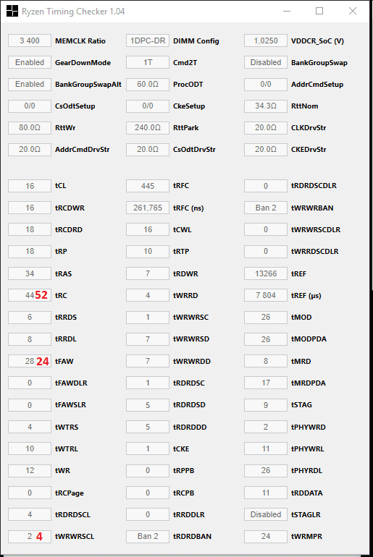Select the tREF (µs) value 7 804

pos(266,295)
